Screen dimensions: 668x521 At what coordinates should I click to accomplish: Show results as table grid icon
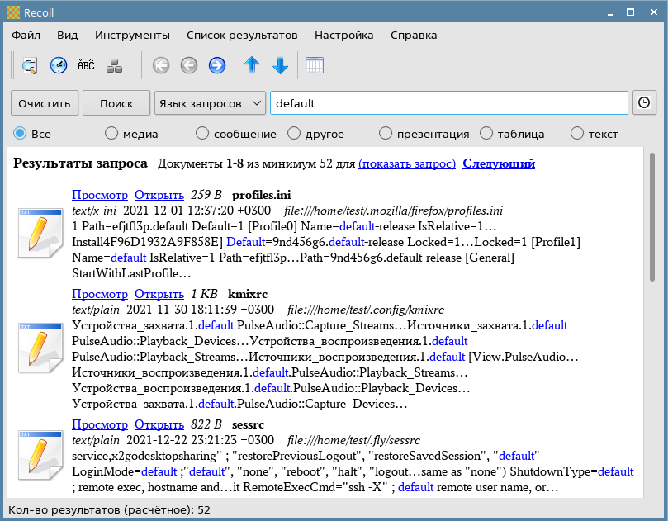(x=315, y=65)
